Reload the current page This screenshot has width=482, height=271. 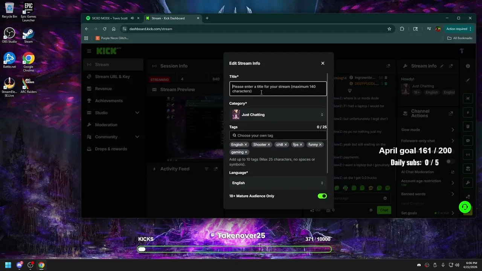[x=105, y=29]
